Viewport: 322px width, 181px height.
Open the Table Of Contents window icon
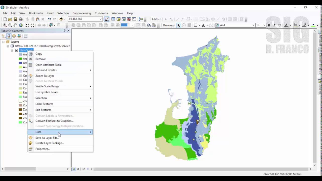(113, 19)
